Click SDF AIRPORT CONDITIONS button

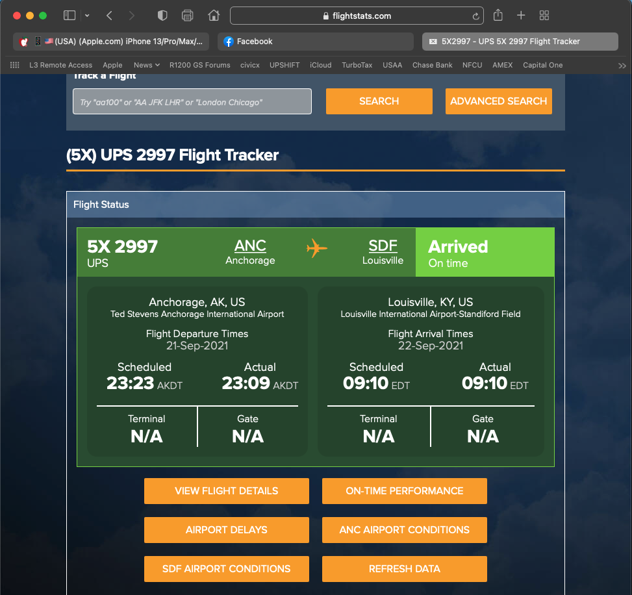click(227, 569)
